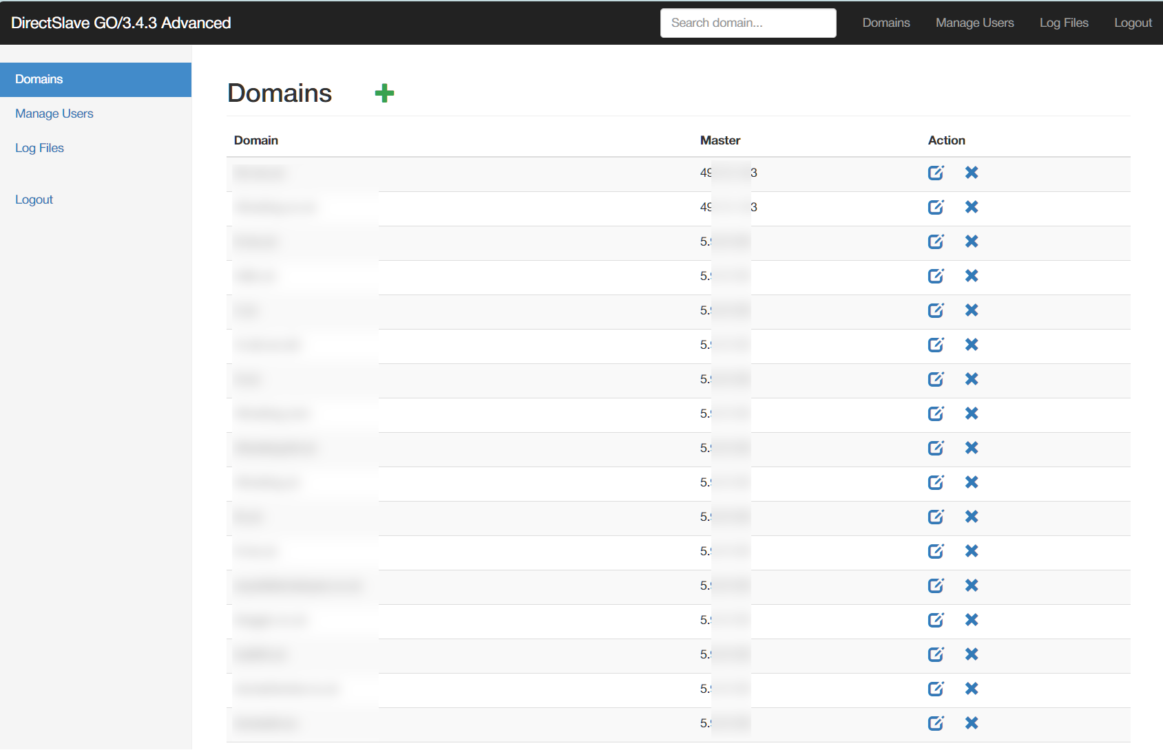
Task: Open Manage Users in top navigation bar
Action: (x=974, y=23)
